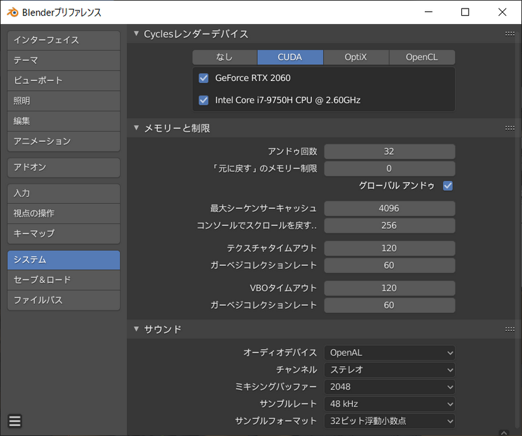Open the オーディオデバイス dropdown showing OpenAL
This screenshot has height=436, width=522.
(390, 352)
